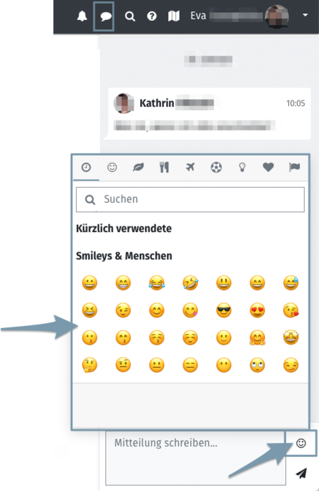Send message with paper plane button
The width and height of the screenshot is (319, 491).
[301, 473]
